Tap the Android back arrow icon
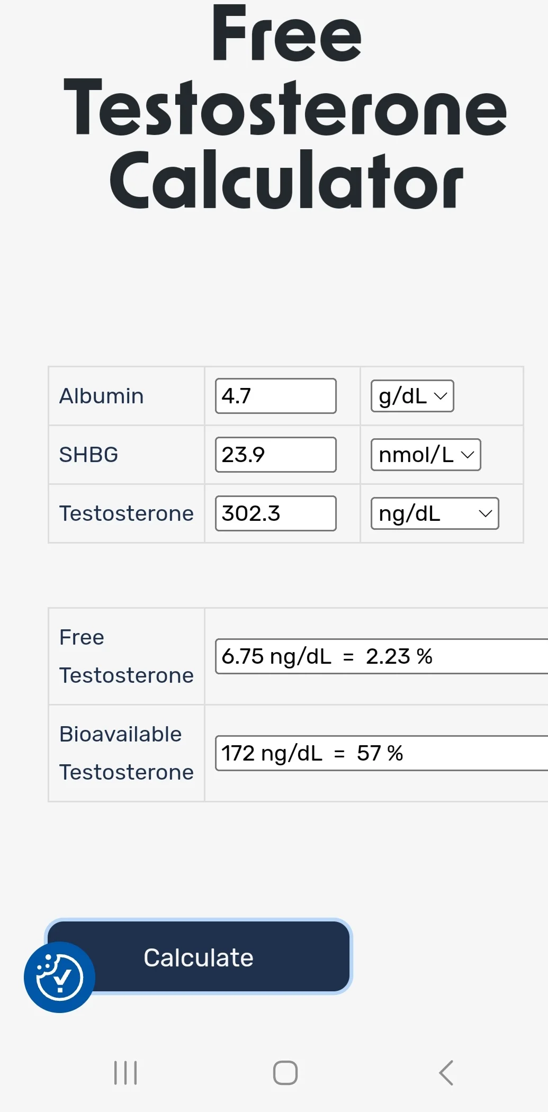The image size is (548, 1112). [446, 1073]
